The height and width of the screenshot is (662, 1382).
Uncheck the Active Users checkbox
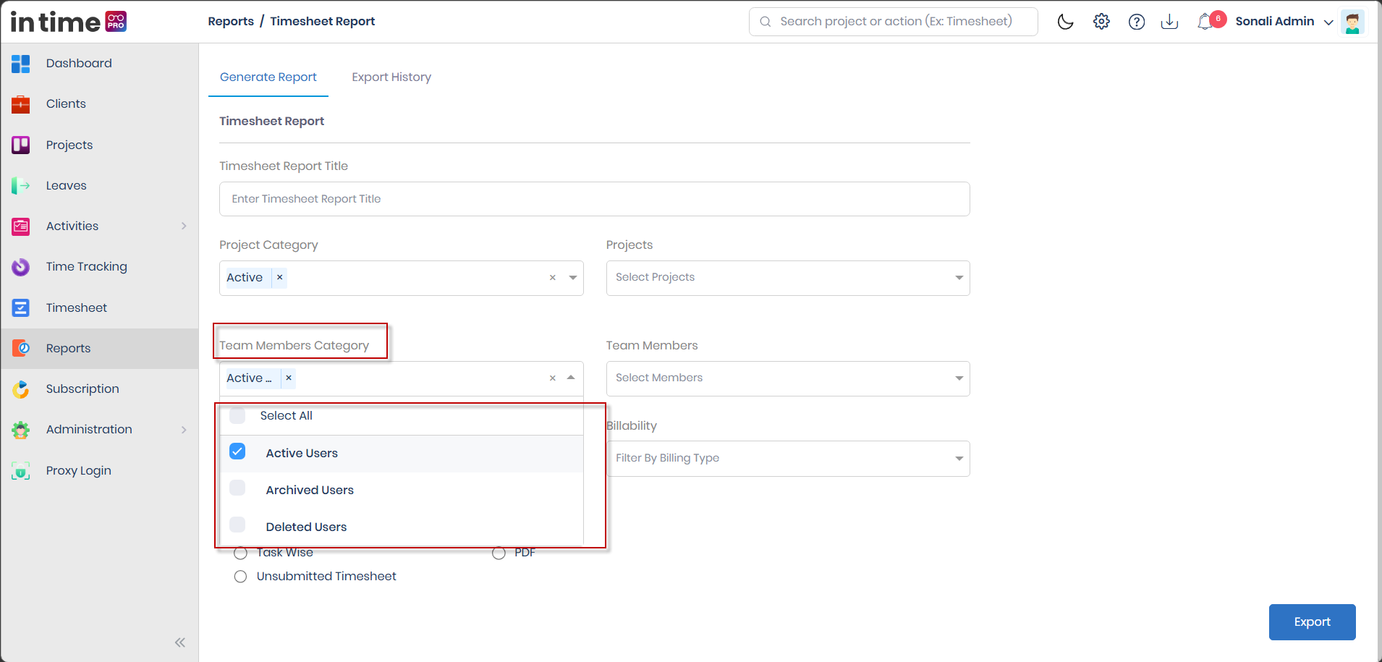tap(237, 451)
